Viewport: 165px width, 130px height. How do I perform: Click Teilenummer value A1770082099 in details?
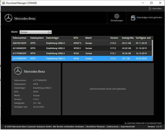(x=40, y=80)
